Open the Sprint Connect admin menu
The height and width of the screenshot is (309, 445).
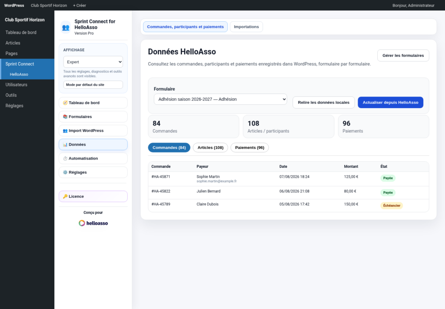tap(27, 64)
